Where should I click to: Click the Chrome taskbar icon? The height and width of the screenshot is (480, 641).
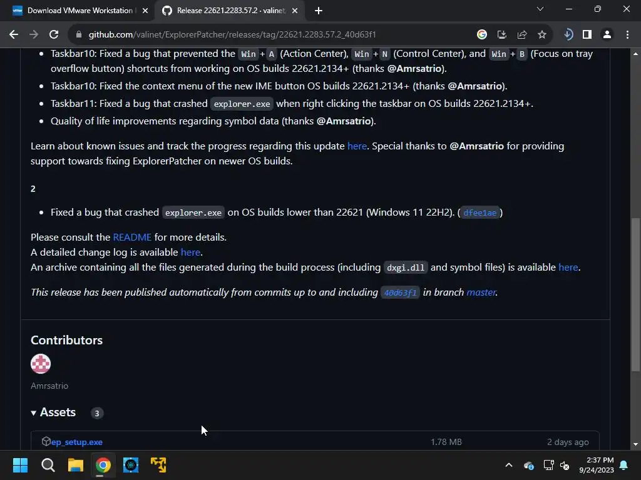[x=103, y=465]
